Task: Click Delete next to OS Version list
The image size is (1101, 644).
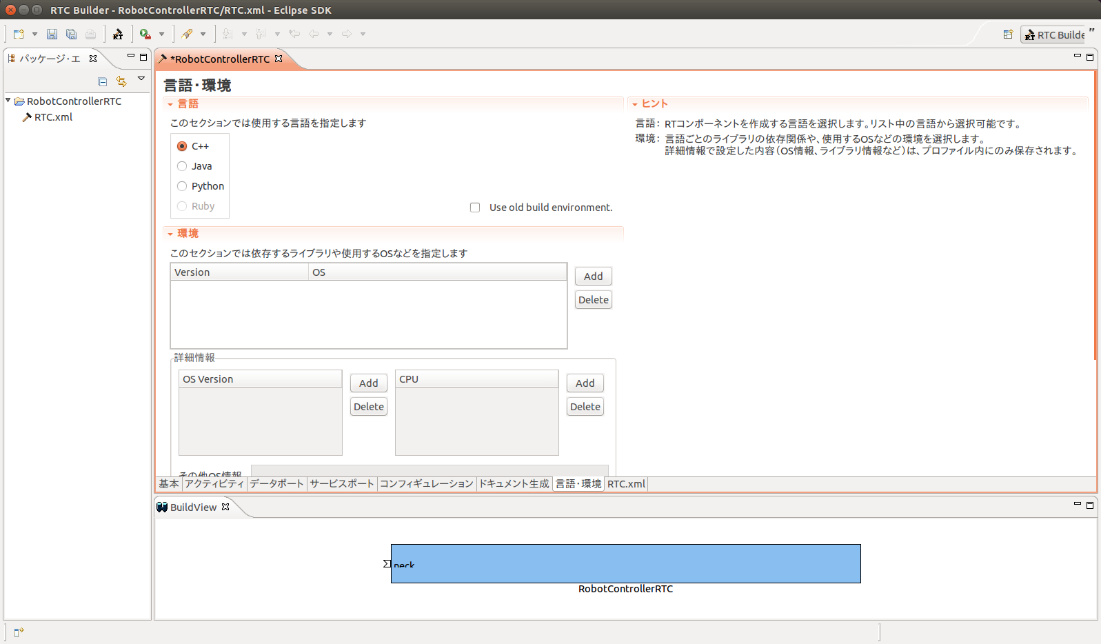Action: [369, 407]
